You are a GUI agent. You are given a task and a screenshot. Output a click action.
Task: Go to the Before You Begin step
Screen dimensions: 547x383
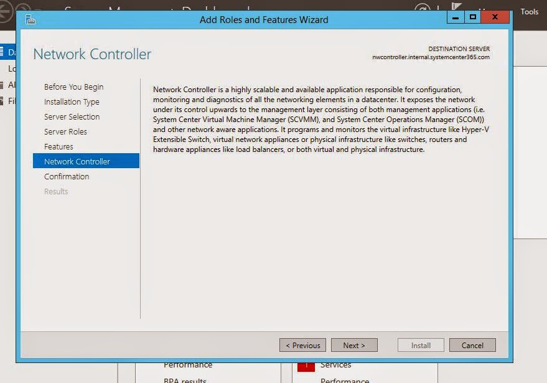click(x=73, y=87)
